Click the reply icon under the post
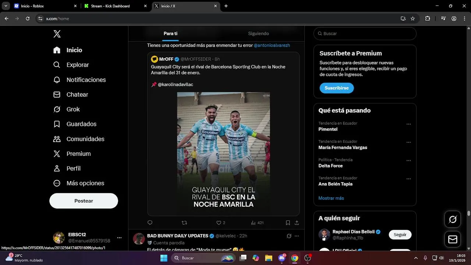 150,223
